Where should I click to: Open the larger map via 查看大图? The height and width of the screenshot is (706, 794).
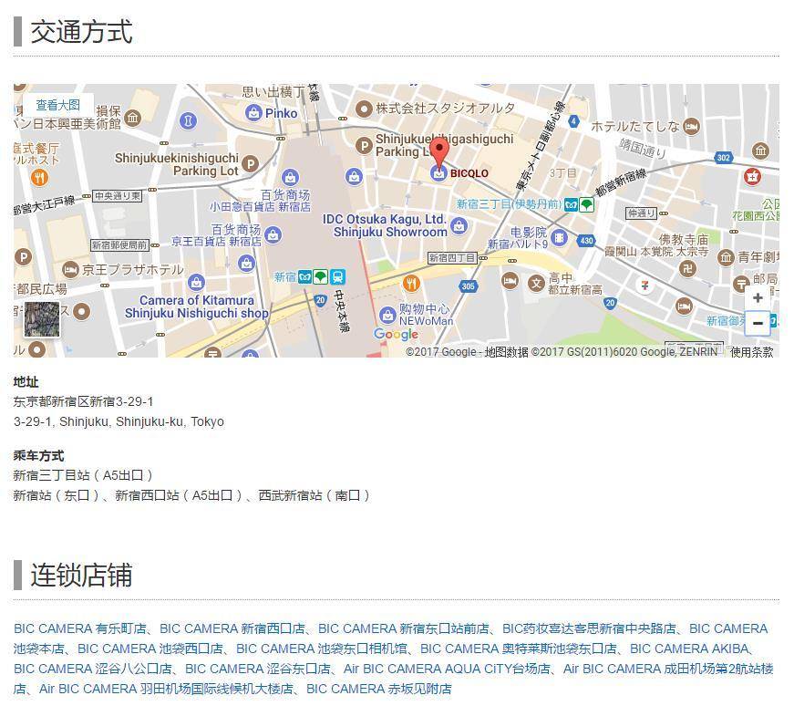click(57, 105)
